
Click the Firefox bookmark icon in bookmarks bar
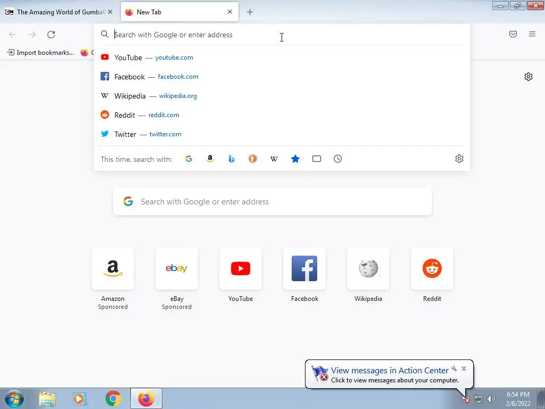pyautogui.click(x=85, y=53)
